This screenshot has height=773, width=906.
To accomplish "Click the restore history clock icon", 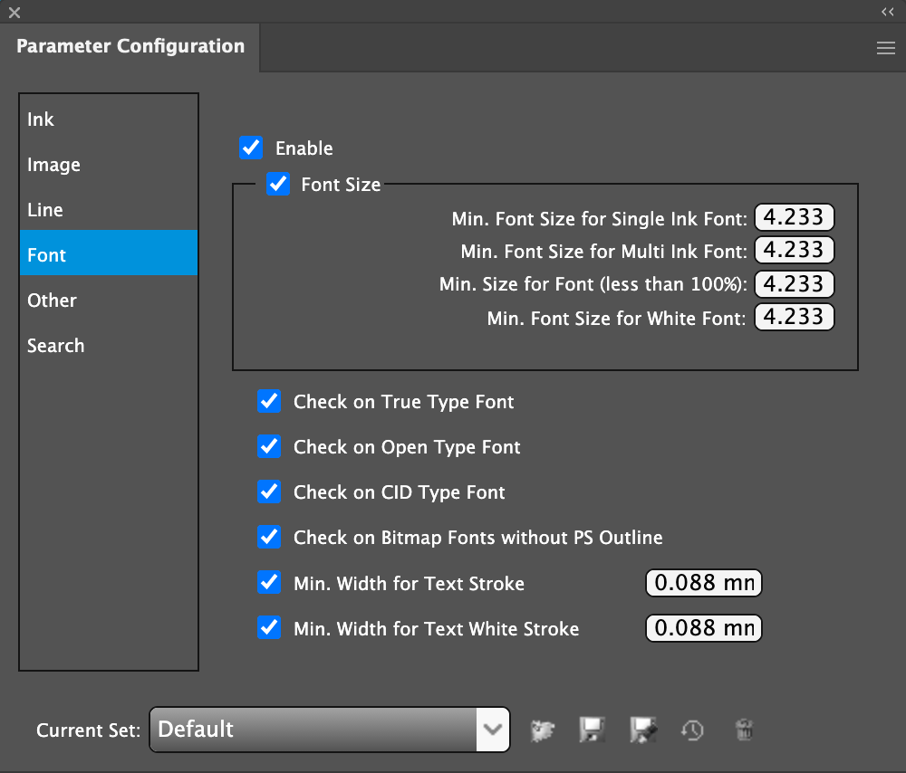I will (692, 730).
